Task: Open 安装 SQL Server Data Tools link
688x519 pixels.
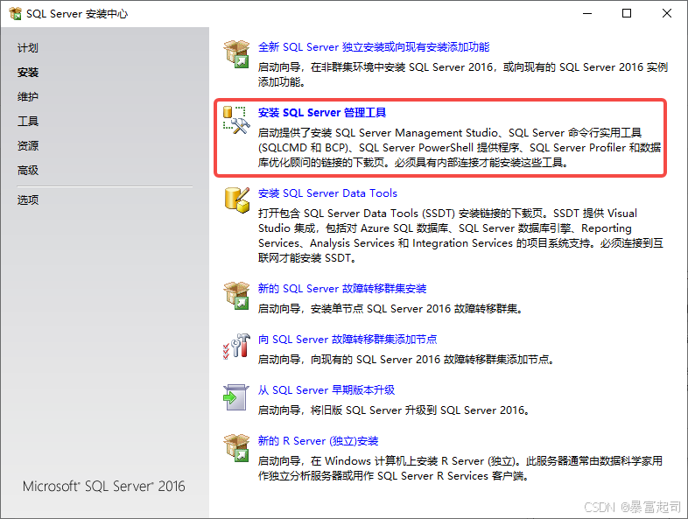Action: tap(327, 193)
